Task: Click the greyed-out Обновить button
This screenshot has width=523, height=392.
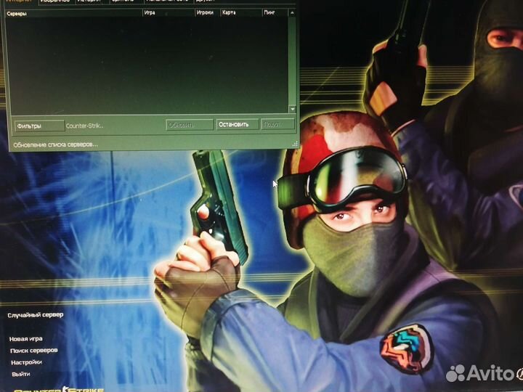Action: click(190, 125)
